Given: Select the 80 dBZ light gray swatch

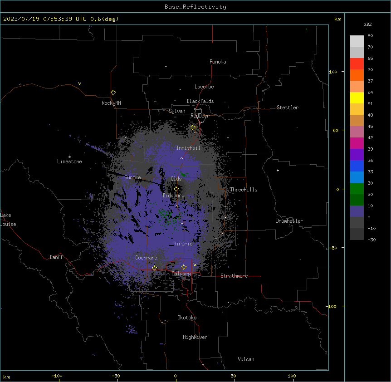Looking at the screenshot, I should pos(357,41).
